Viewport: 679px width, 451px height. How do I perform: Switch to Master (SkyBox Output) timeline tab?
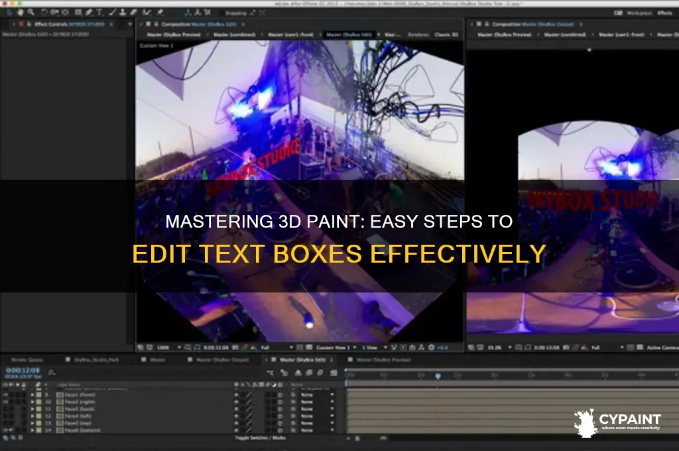pyautogui.click(x=223, y=360)
